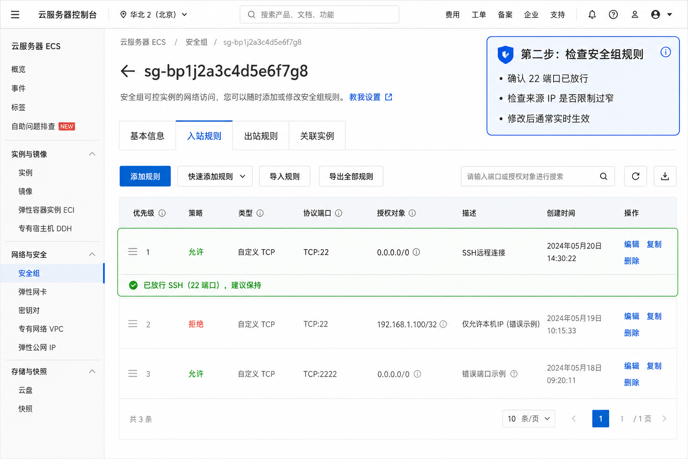
Task: Click 删除 for the 192.168.1.100/32 rule
Action: click(x=632, y=333)
